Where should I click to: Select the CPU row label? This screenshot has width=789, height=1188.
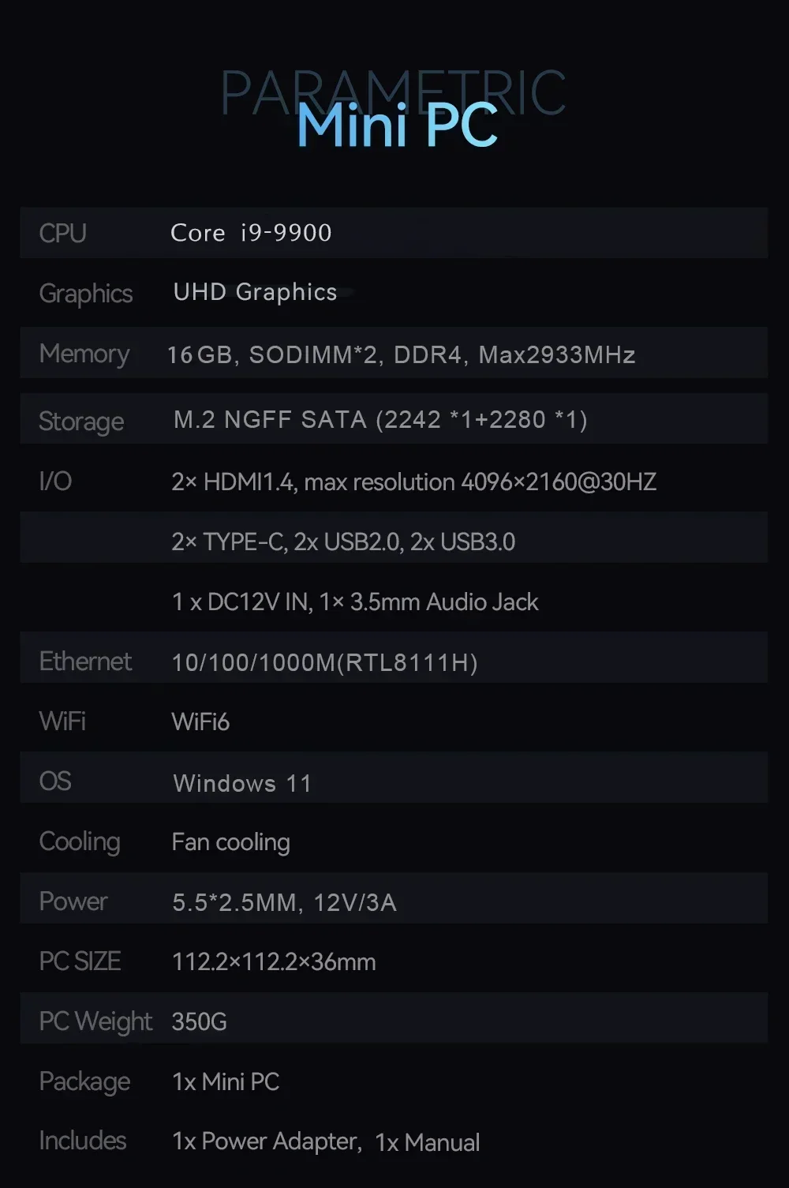click(62, 234)
